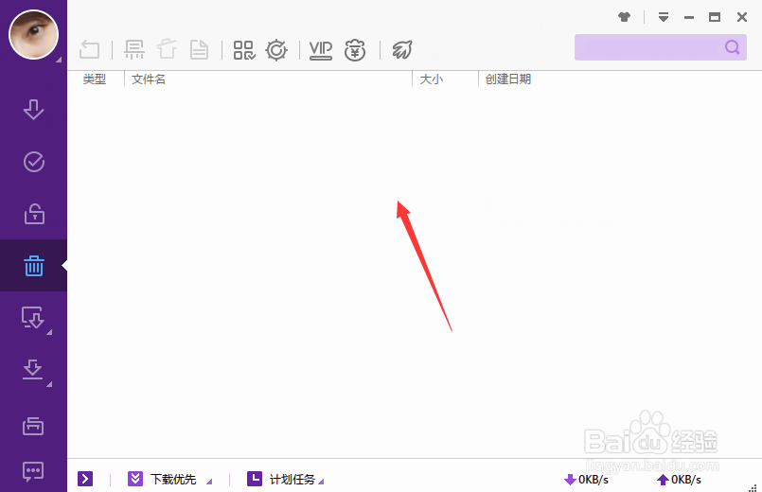Open the QR code apps grid icon
The width and height of the screenshot is (762, 492).
coord(244,49)
